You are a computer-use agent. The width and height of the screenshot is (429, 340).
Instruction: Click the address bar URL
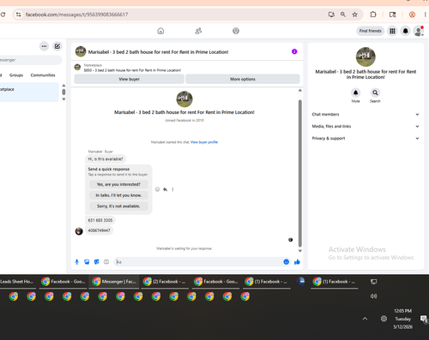pos(76,15)
